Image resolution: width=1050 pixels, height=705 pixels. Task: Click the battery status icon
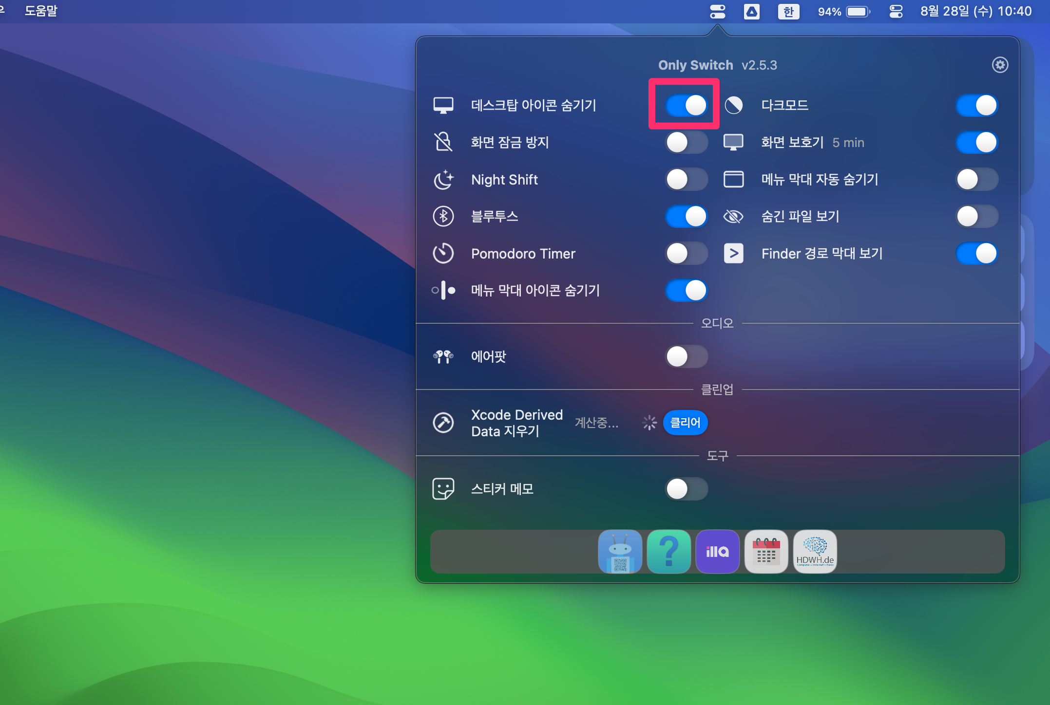(858, 11)
